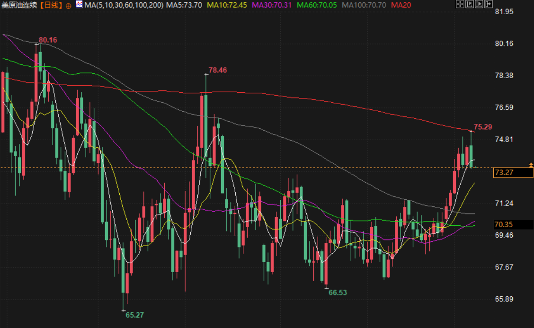534x328 pixels.
Task: Click the orange 73.27 current price tag
Action: pyautogui.click(x=513, y=172)
